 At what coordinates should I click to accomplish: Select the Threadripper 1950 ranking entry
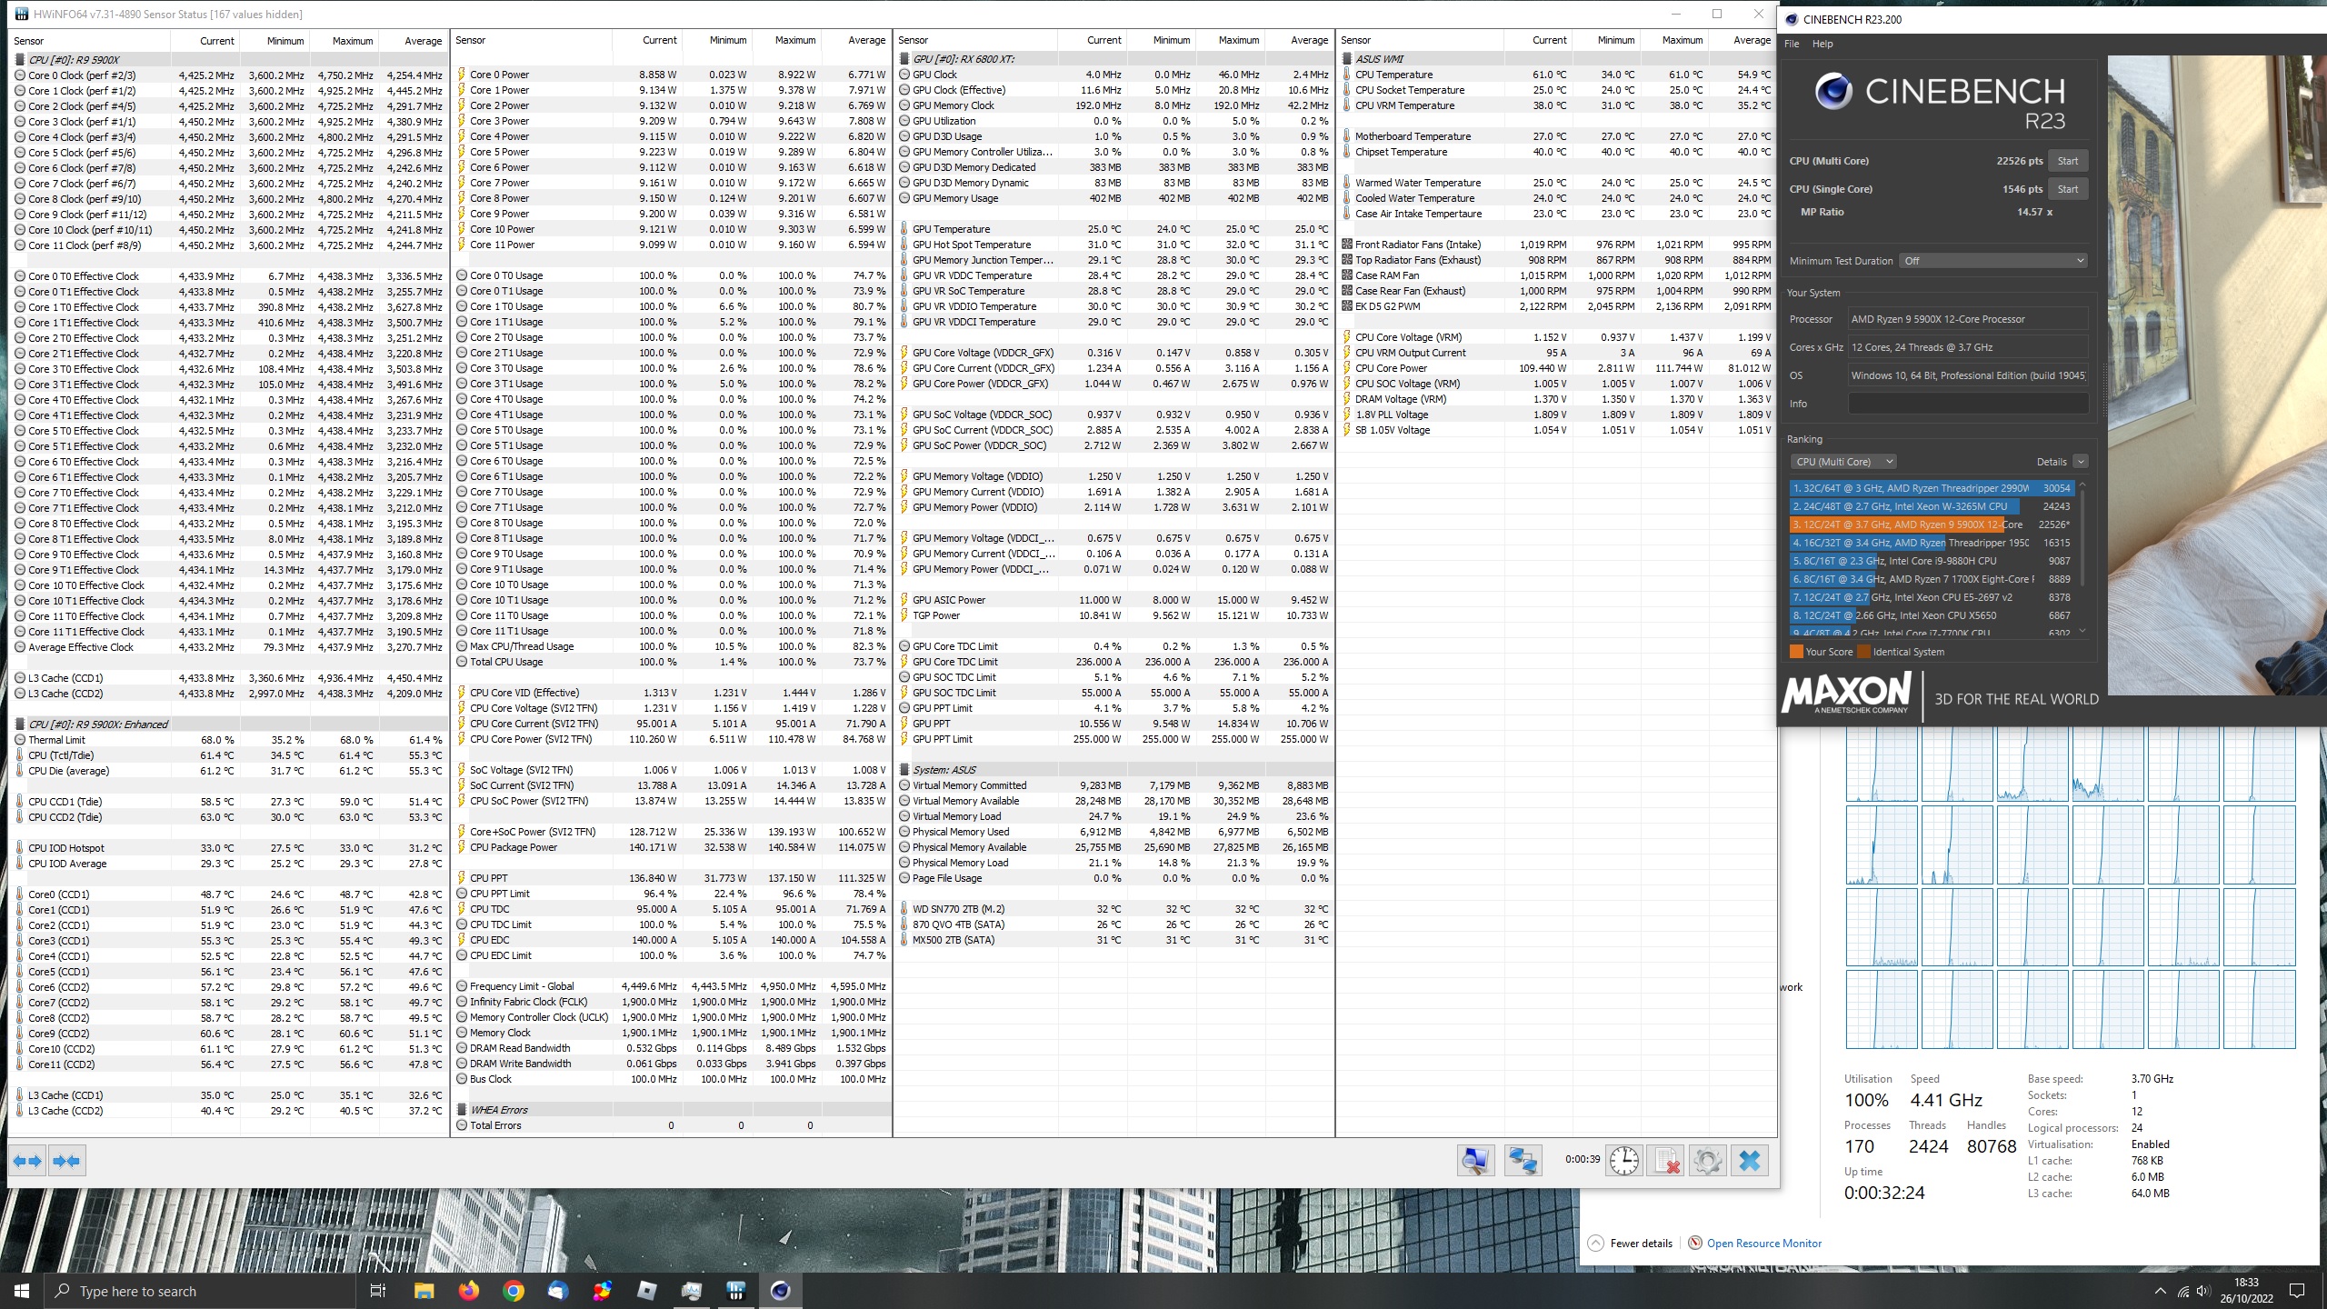[1932, 543]
